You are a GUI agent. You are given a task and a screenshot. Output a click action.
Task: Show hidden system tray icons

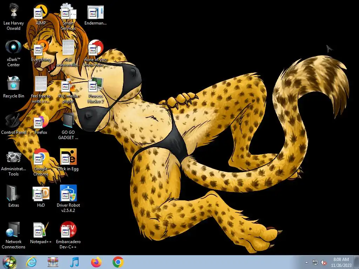pyautogui.click(x=306, y=262)
